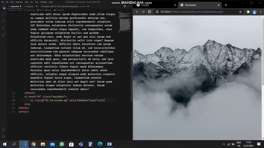
Task: Open the Chrome Extensions puzzle icon
Action: tap(248, 12)
